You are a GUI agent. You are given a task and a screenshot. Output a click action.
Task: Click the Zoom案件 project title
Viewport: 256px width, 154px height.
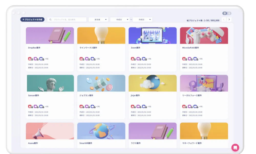tap(135, 48)
